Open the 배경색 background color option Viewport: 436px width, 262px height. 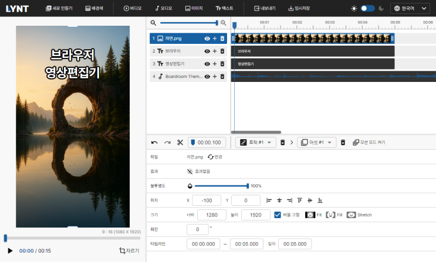tap(94, 8)
